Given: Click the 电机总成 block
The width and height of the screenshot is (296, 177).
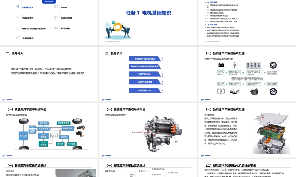Looking at the screenshot, I should 23,136.
